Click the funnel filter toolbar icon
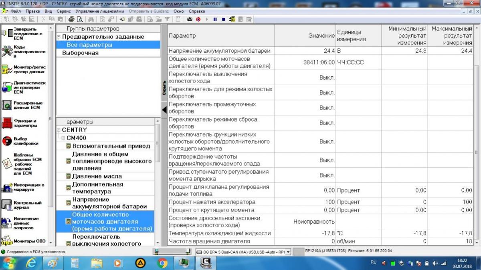Viewport: 481px width, 270px height. (167, 19)
